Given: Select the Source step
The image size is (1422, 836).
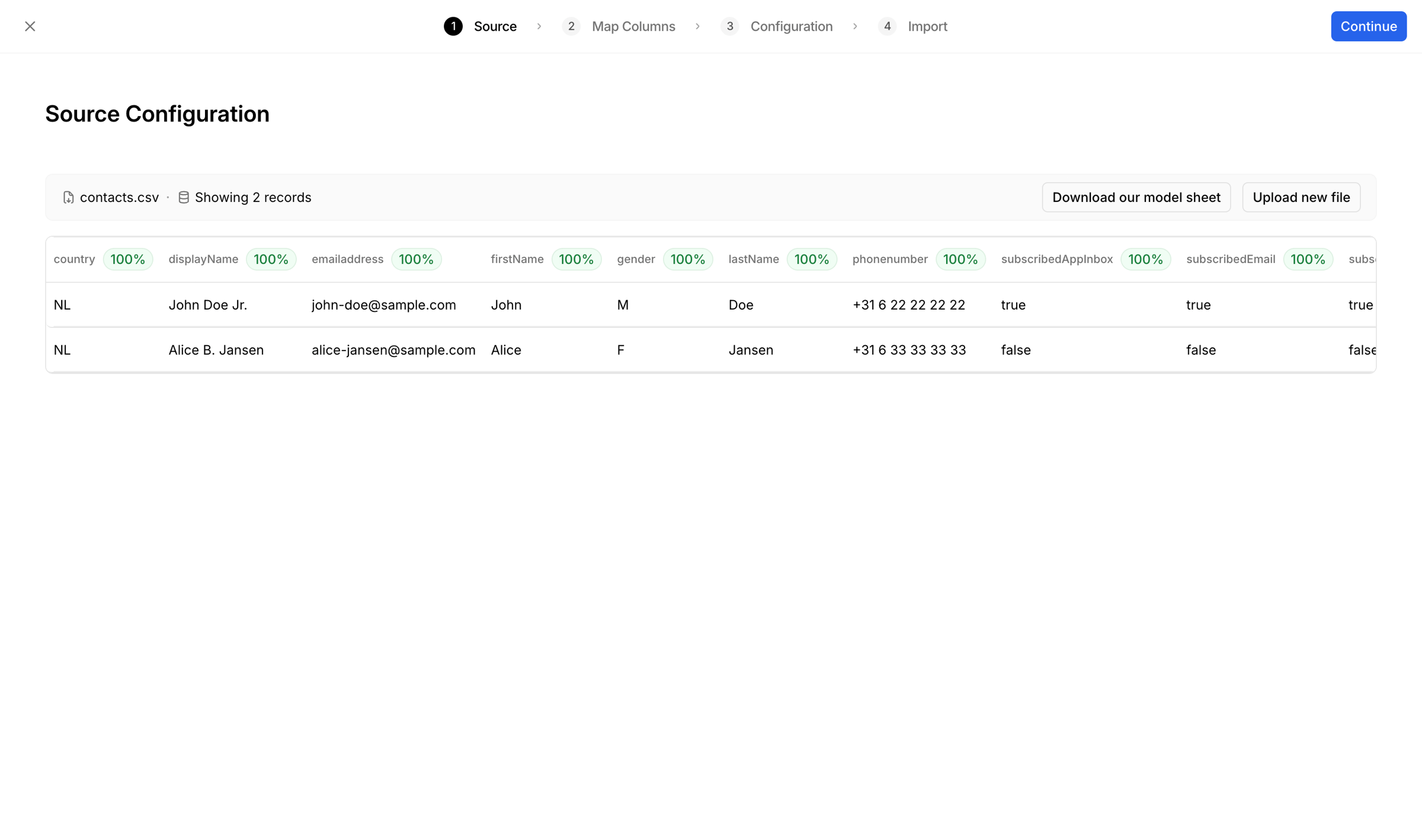Looking at the screenshot, I should click(x=495, y=26).
